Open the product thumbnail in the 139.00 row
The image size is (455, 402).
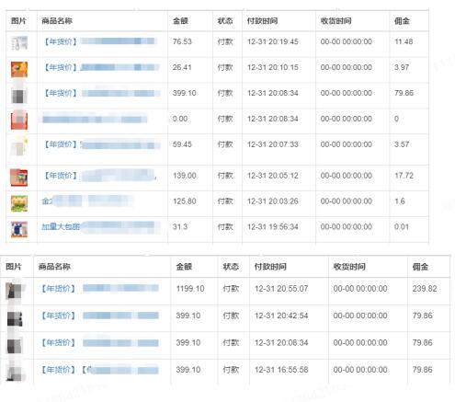click(x=19, y=178)
